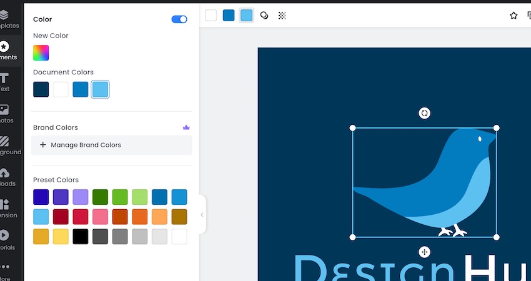Select dark navy document color
The width and height of the screenshot is (531, 281).
[x=41, y=89]
